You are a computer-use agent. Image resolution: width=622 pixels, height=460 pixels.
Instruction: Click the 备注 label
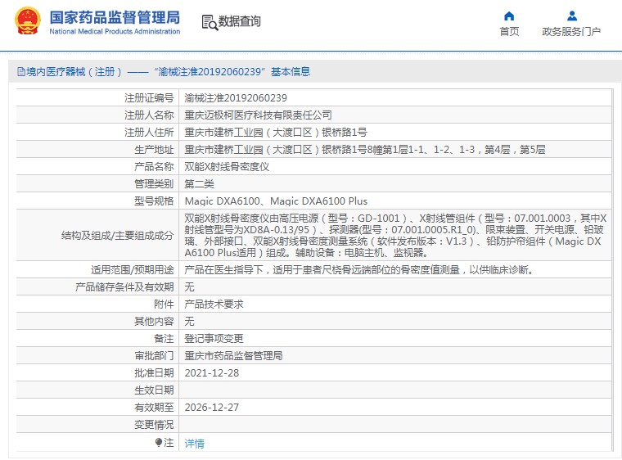point(164,339)
